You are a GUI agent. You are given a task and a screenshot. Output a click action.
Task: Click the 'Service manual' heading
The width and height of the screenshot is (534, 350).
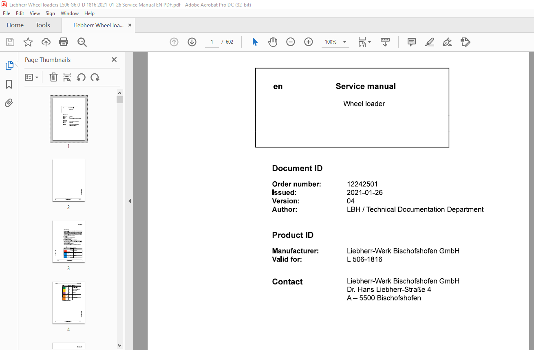coord(366,86)
